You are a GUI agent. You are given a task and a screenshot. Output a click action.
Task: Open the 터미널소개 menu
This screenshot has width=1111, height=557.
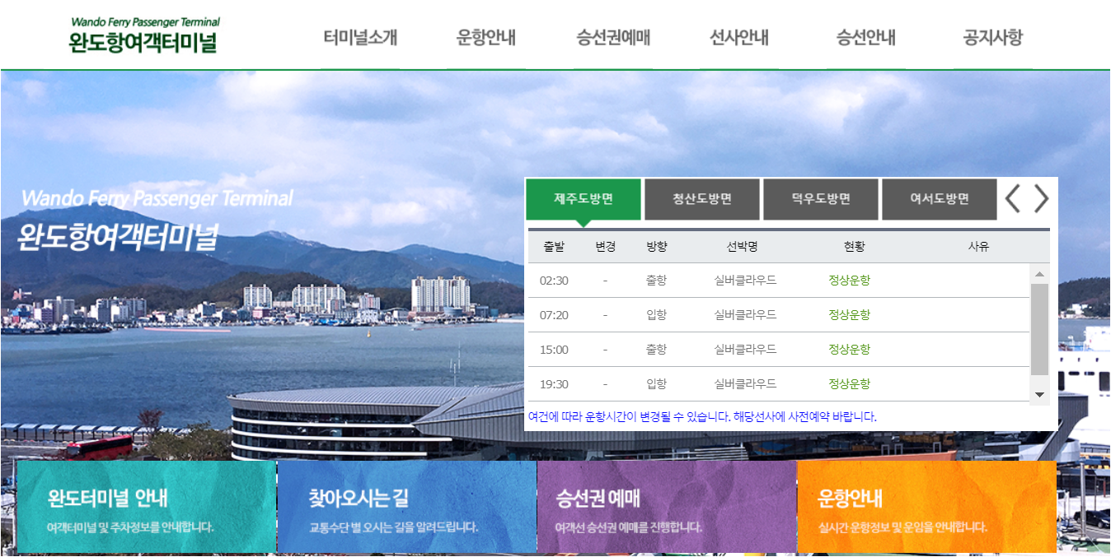pyautogui.click(x=360, y=37)
